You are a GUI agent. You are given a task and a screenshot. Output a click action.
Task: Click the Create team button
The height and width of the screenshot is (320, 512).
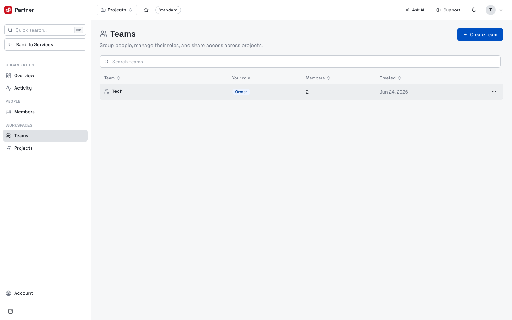(x=480, y=34)
